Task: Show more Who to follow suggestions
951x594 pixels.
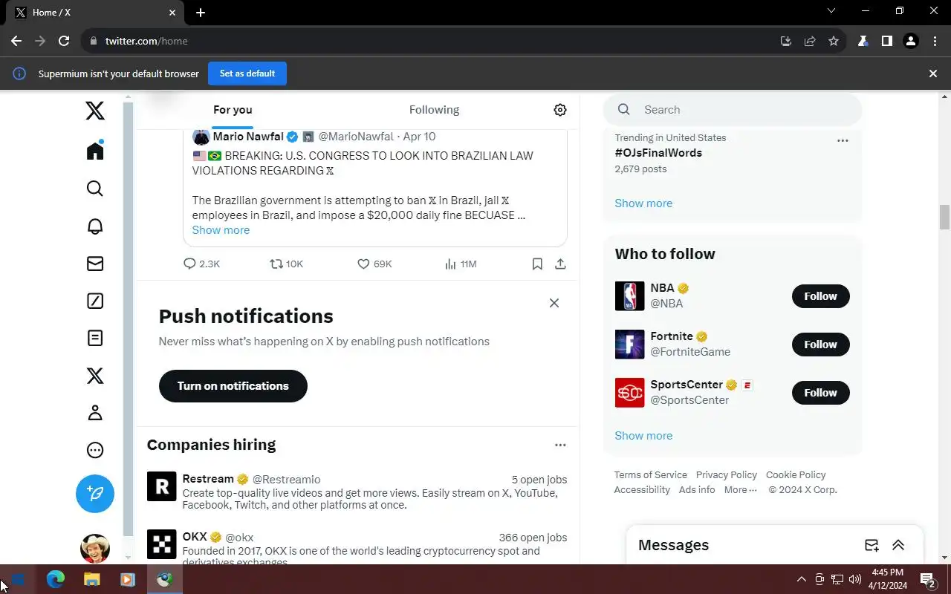Action: pos(643,436)
